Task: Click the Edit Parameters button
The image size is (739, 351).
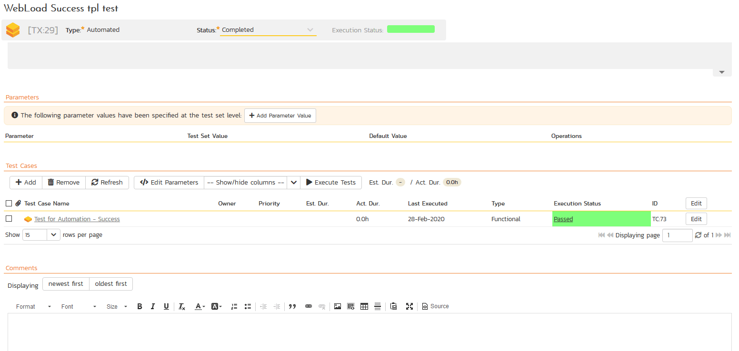Action: 169,183
